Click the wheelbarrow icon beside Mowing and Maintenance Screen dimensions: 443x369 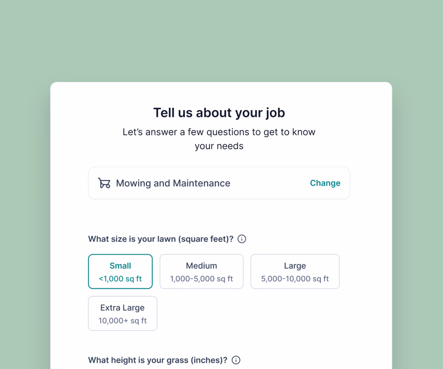click(x=104, y=183)
